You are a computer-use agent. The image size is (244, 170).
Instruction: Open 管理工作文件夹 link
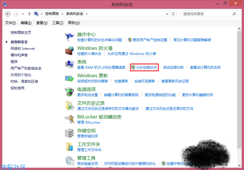click(x=89, y=150)
